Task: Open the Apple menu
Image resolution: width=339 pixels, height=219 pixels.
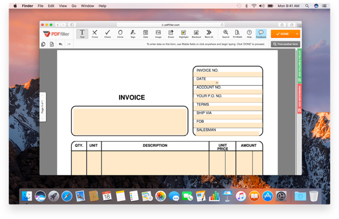Action: pos(15,6)
